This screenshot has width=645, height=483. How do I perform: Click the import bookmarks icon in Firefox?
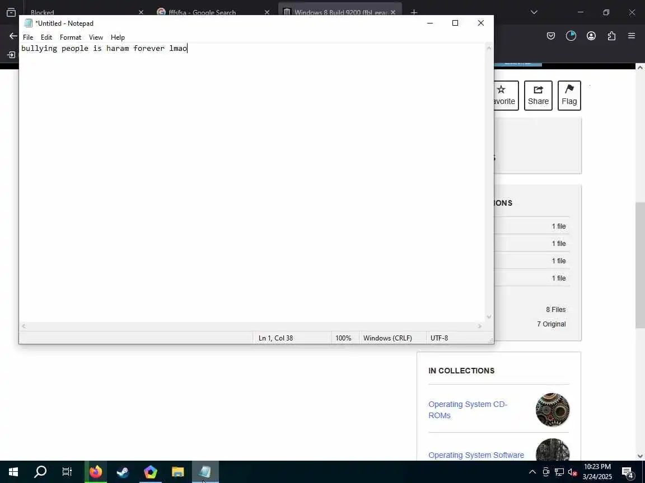click(x=11, y=55)
